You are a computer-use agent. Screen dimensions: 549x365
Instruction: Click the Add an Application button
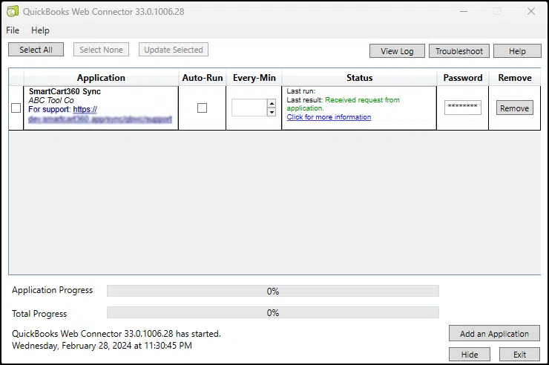(494, 334)
